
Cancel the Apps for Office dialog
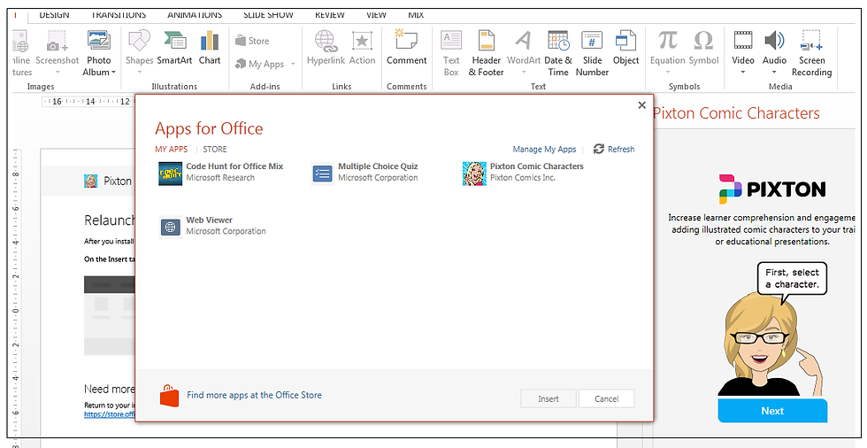tap(607, 398)
